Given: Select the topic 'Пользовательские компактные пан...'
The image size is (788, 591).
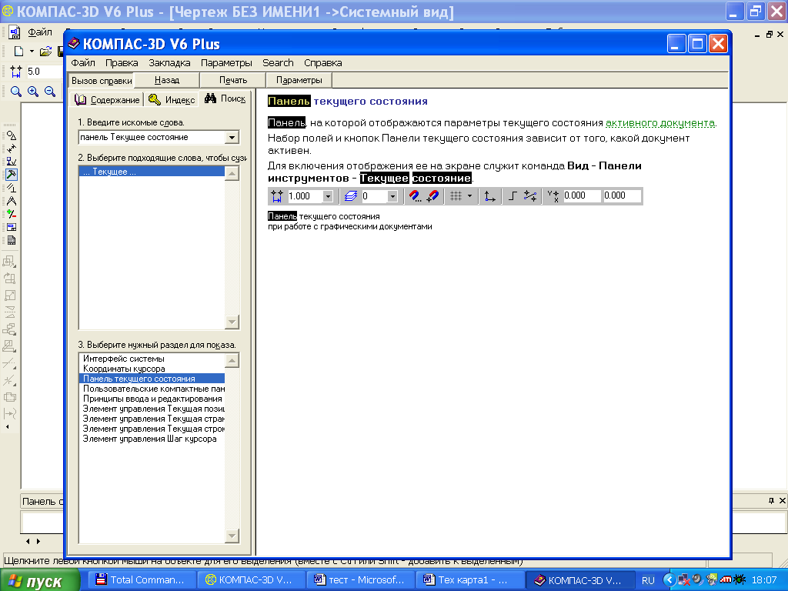Looking at the screenshot, I should coord(152,389).
